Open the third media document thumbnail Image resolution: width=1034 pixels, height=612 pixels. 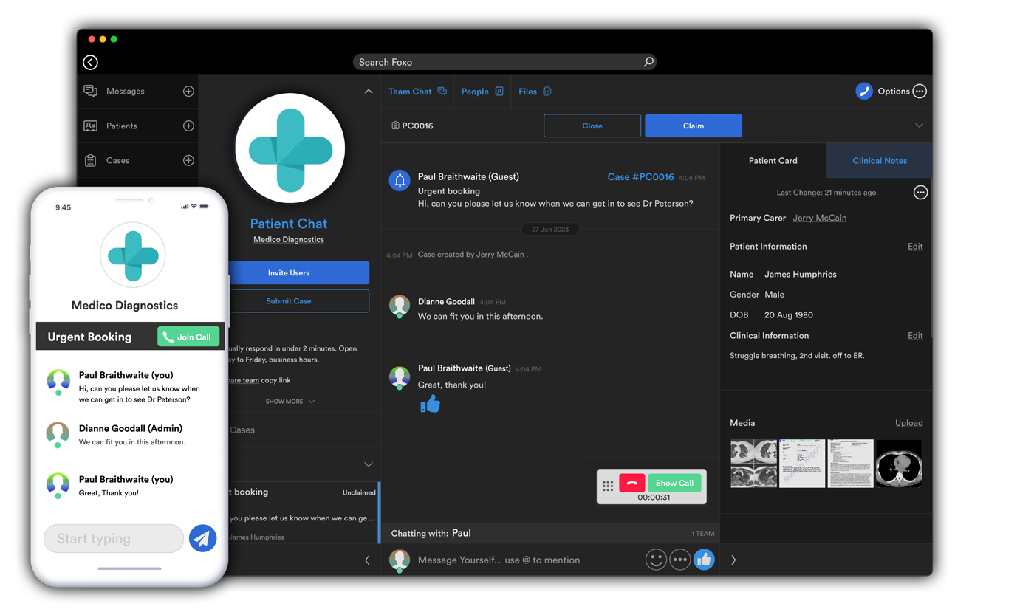click(850, 464)
